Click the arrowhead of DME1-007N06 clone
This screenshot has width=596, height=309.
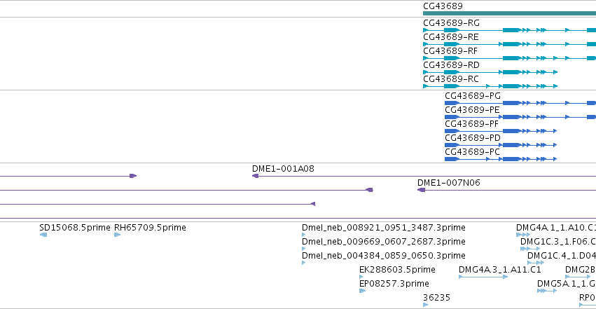coord(421,190)
